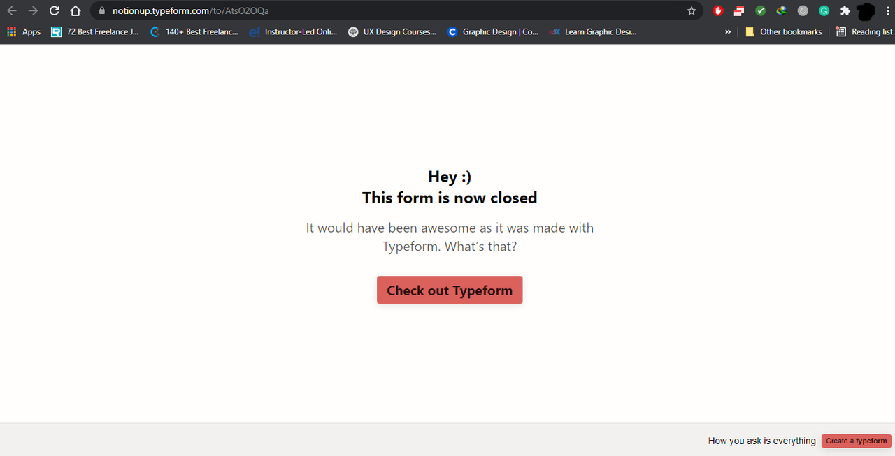
Task: Open the Graphic Design | Co... bookmark
Action: [492, 31]
